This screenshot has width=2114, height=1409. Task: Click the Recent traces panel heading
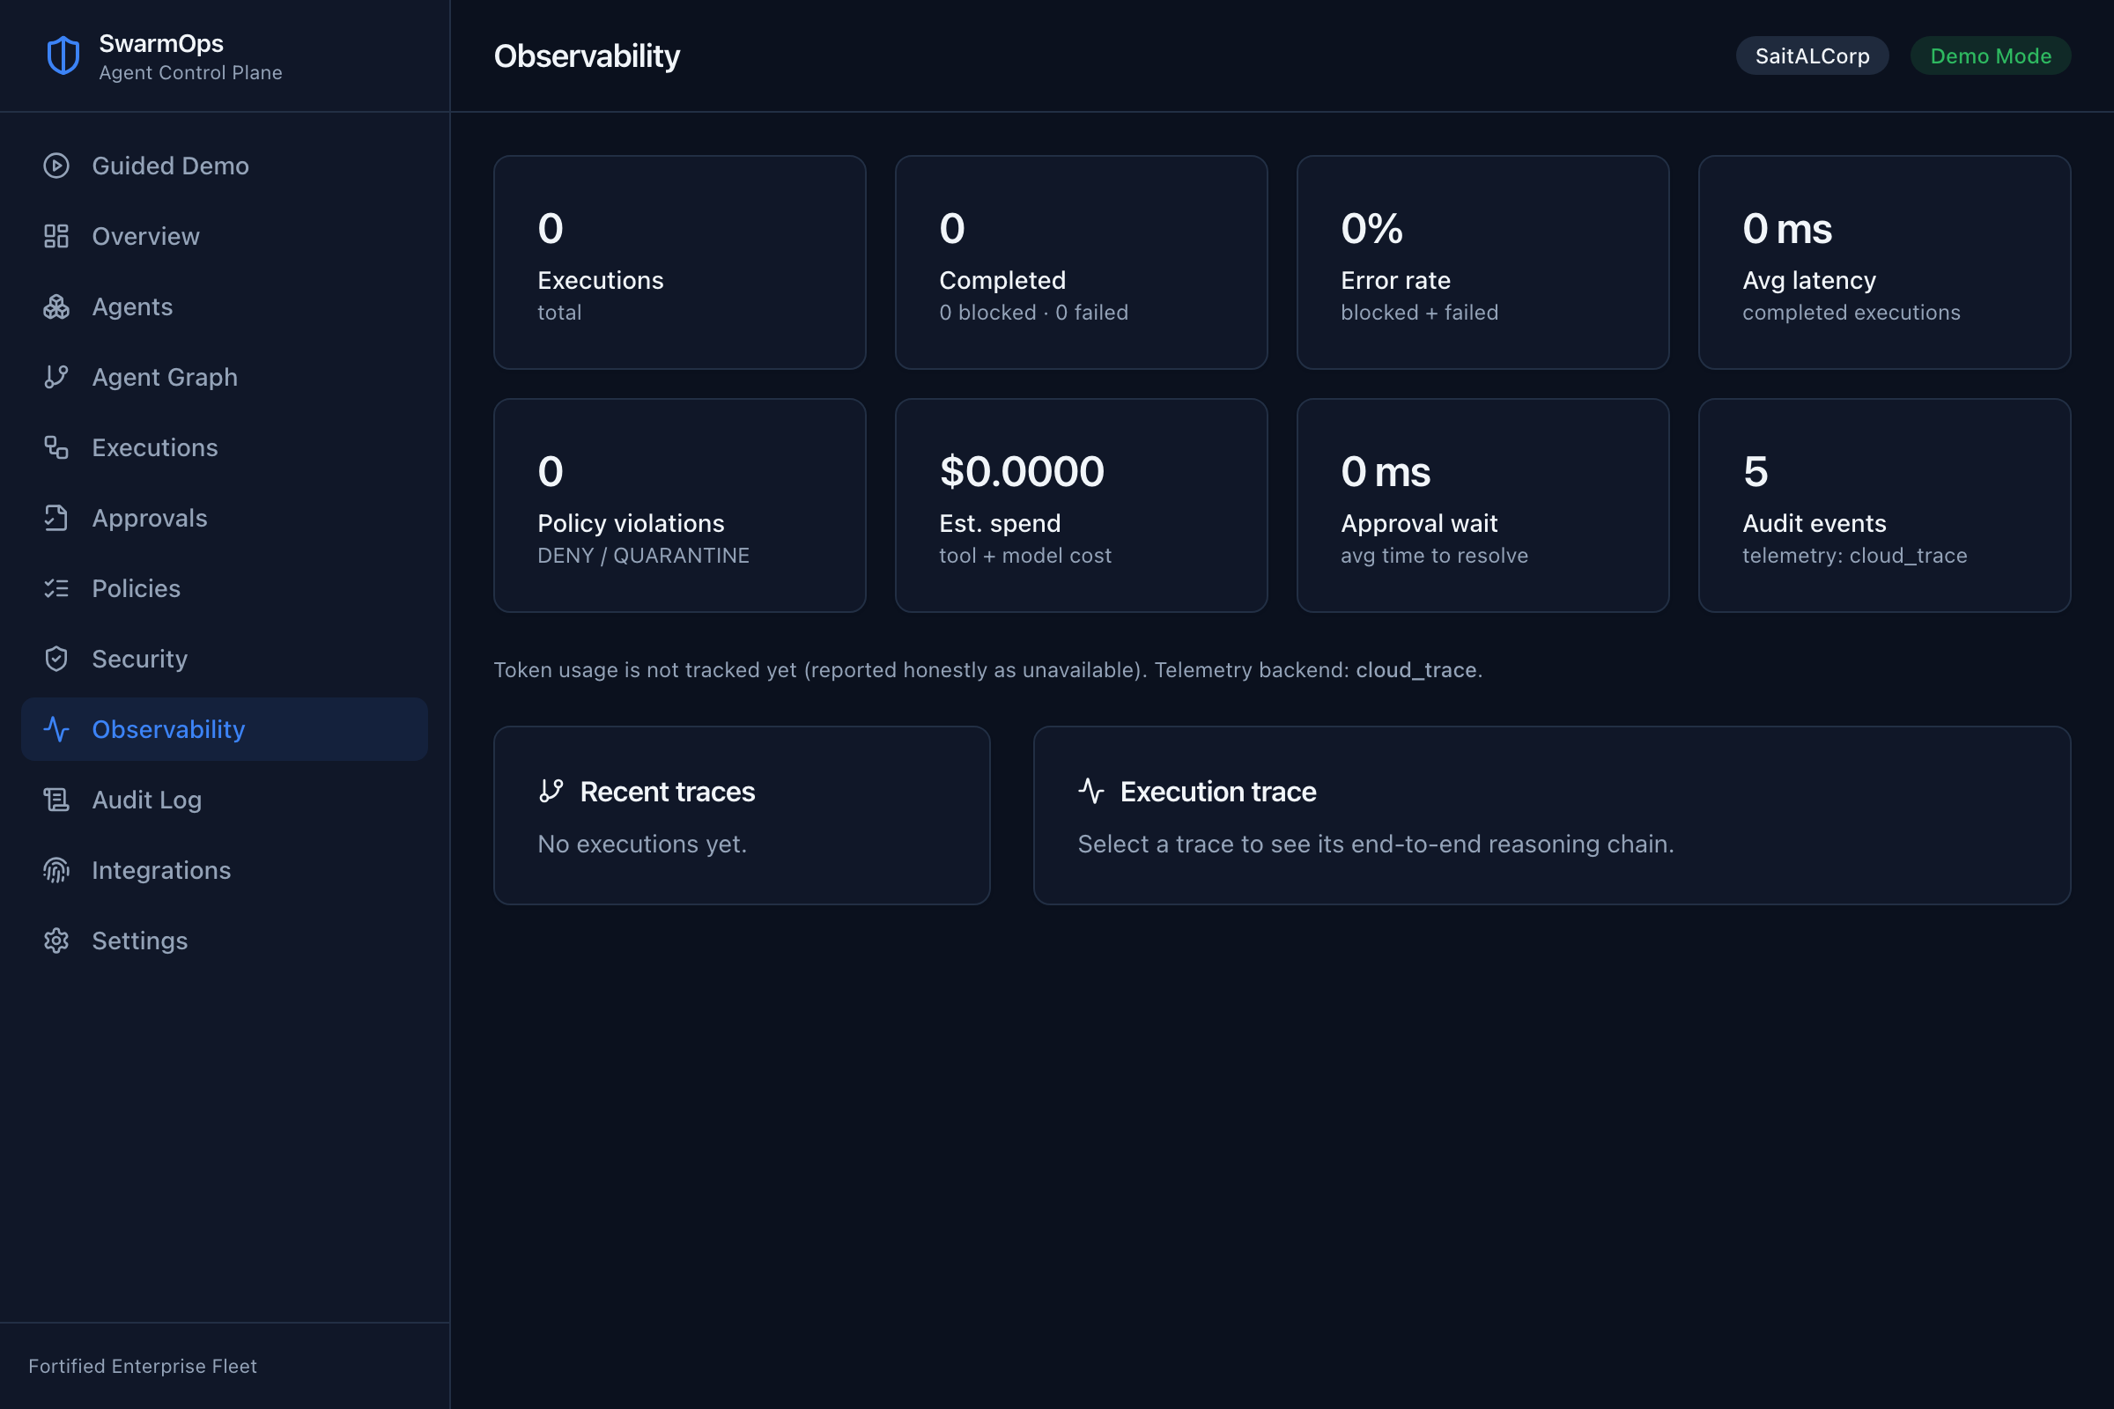pos(667,792)
